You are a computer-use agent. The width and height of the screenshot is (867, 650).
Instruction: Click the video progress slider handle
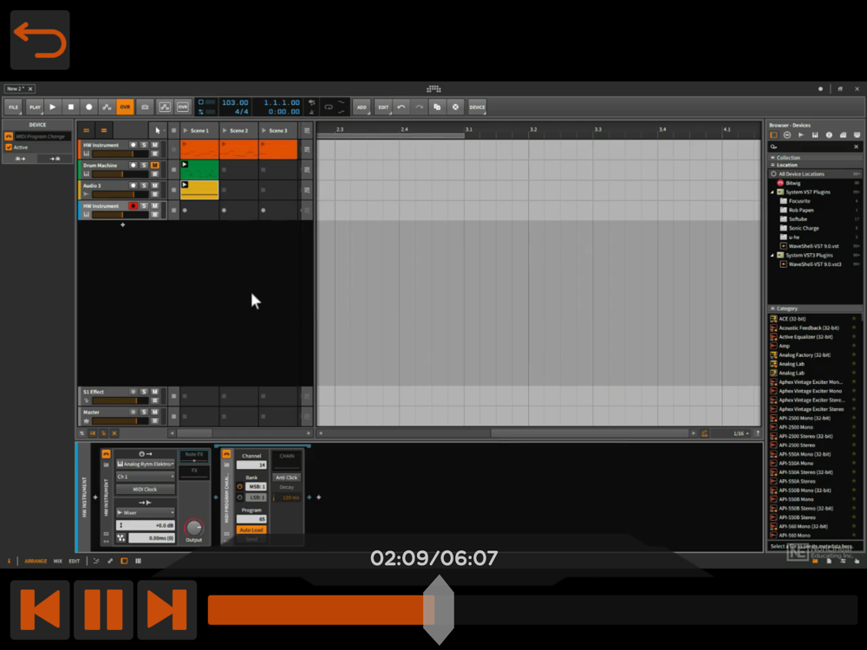[439, 609]
